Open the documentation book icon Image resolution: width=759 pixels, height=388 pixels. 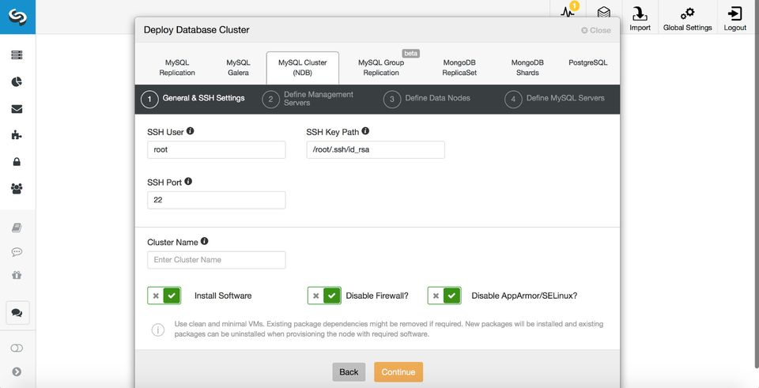click(17, 228)
